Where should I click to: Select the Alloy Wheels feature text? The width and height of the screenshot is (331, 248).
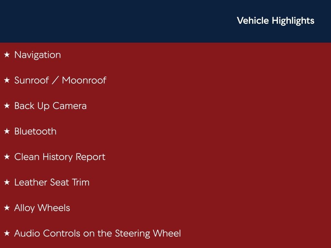[x=42, y=208]
